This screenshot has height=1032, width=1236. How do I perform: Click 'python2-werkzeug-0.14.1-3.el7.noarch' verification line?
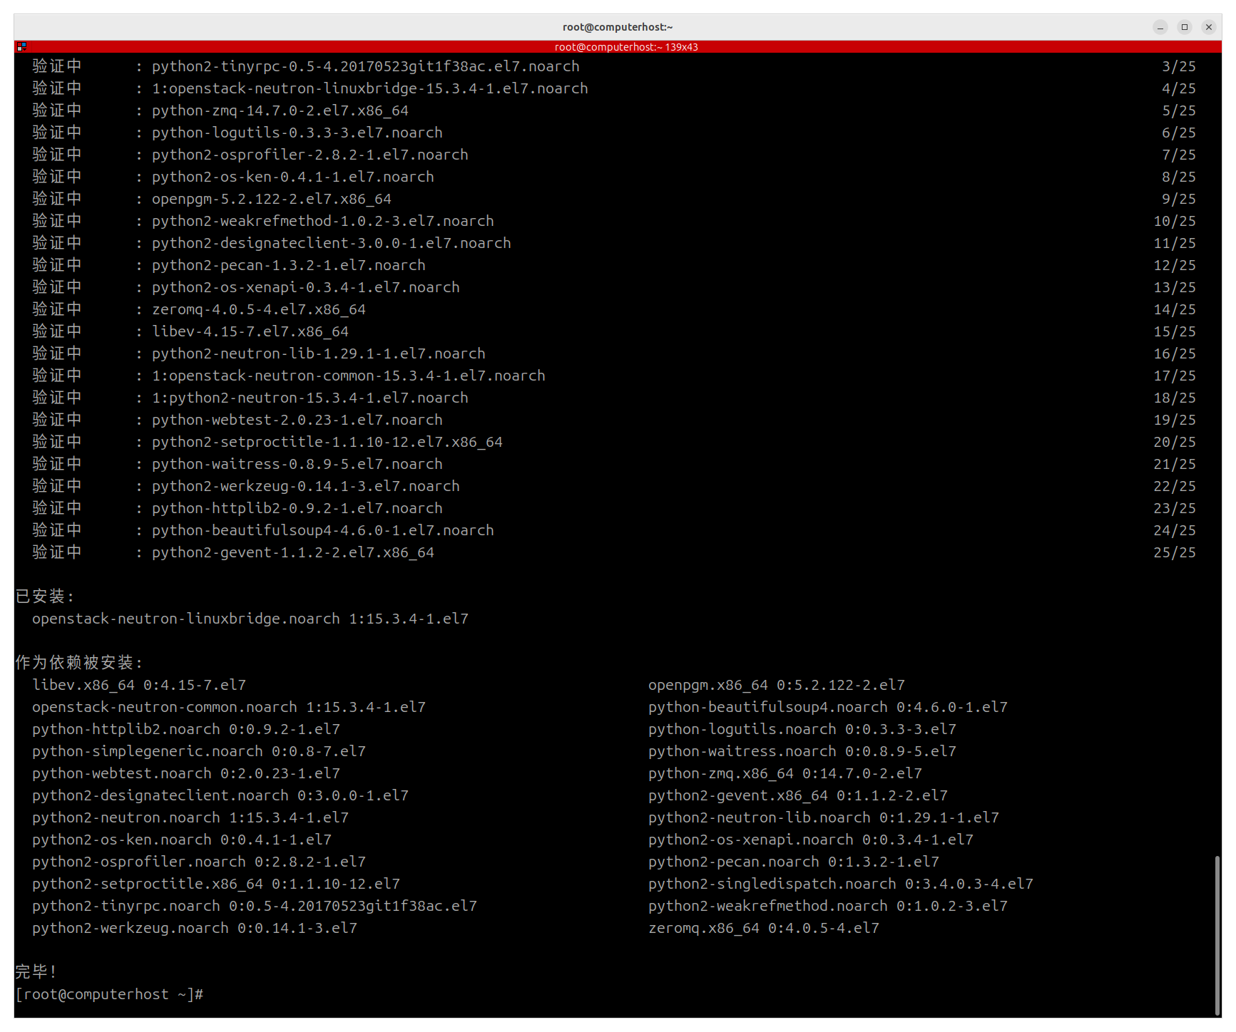[306, 486]
